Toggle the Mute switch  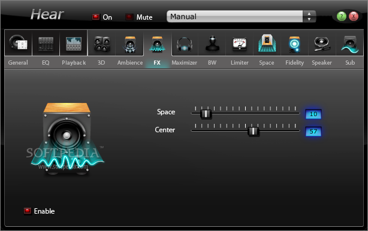point(129,17)
